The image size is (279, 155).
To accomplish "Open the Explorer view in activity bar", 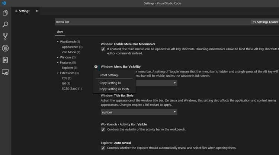I will coord(5,13).
